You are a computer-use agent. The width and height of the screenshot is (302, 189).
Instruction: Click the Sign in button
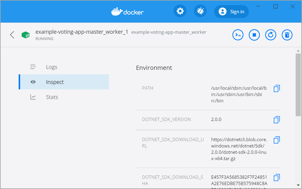click(231, 12)
